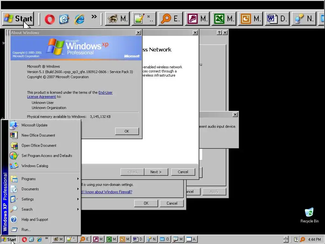Click the 4:44 PM clock
Image resolution: width=325 pixels, height=244 pixels.
click(315, 240)
